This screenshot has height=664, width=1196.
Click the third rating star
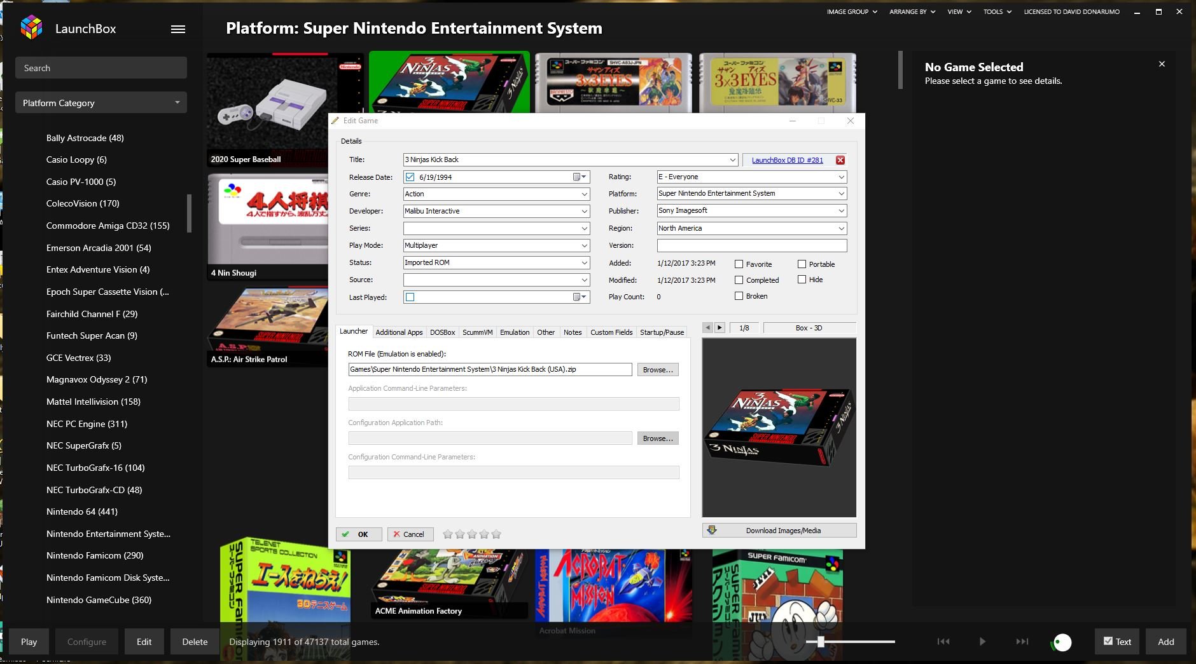click(x=472, y=534)
